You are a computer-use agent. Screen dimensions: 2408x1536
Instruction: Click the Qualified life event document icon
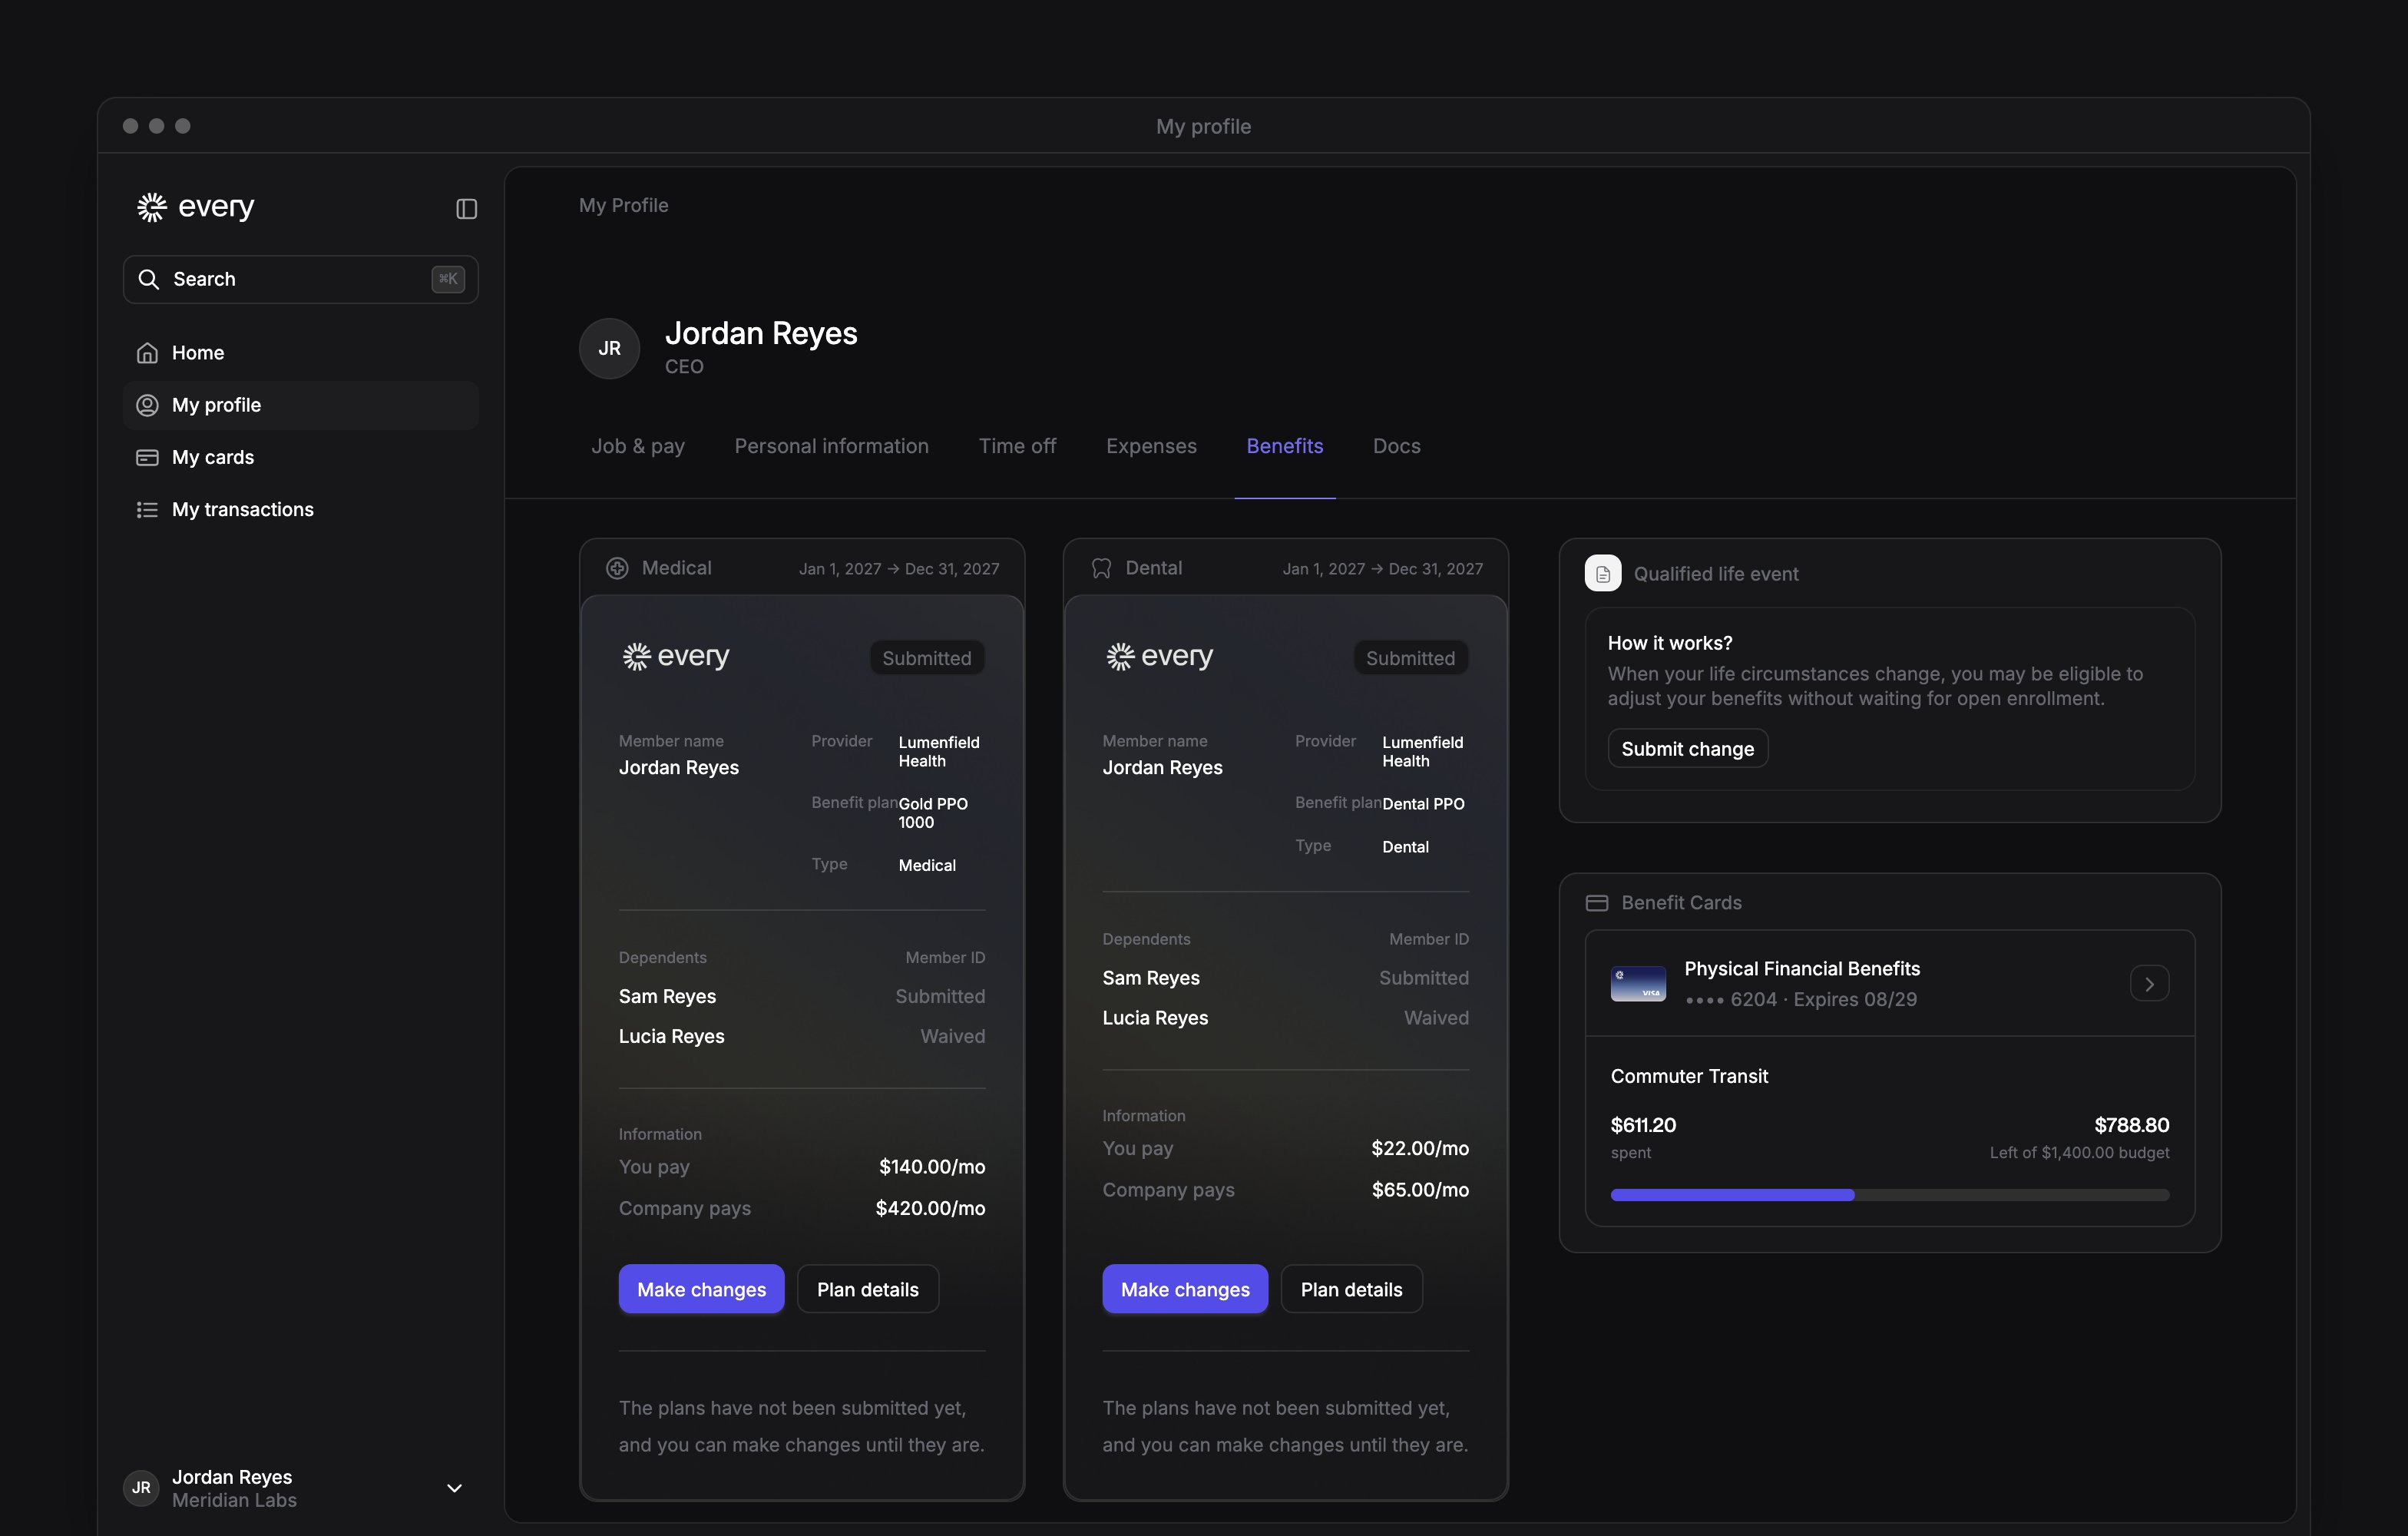tap(1602, 573)
